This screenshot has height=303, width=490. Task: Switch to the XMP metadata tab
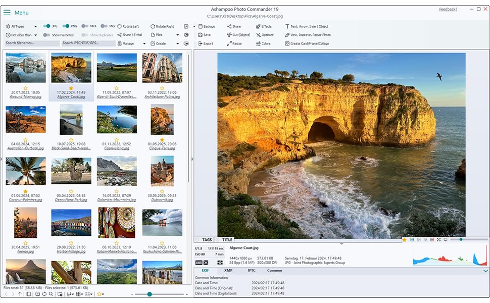tap(228, 271)
